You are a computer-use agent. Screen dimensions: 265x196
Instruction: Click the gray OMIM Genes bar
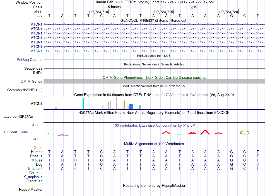[x=154, y=82]
